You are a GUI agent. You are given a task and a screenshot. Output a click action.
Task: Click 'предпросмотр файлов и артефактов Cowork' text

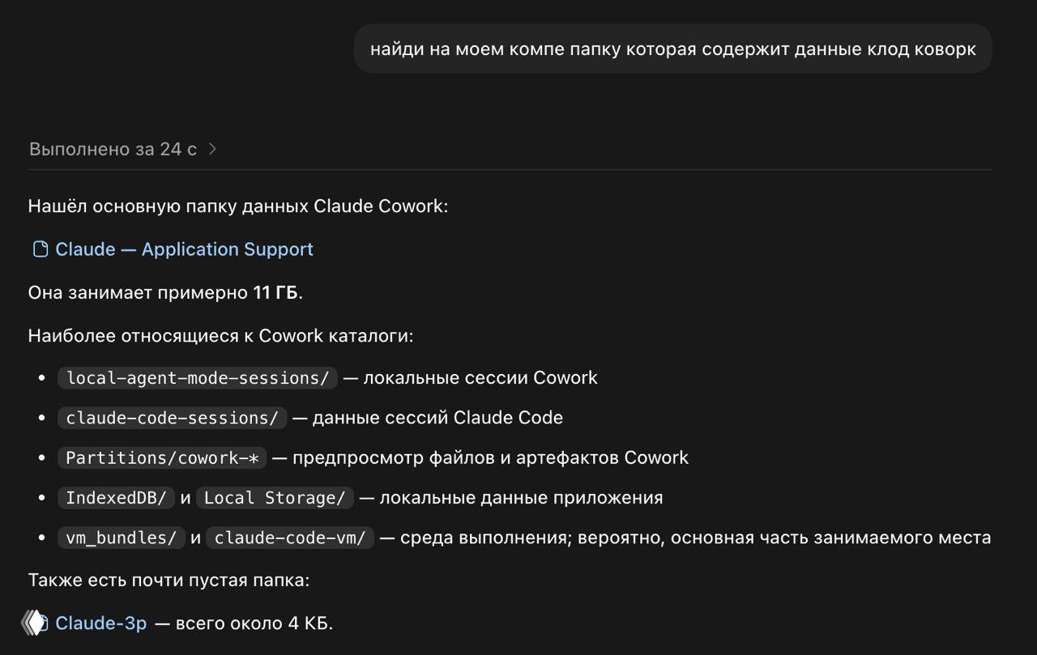(x=490, y=457)
